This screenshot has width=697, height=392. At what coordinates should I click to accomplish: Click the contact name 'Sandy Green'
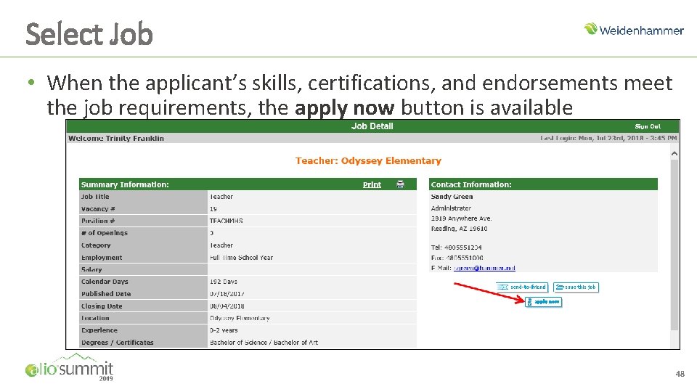click(452, 197)
